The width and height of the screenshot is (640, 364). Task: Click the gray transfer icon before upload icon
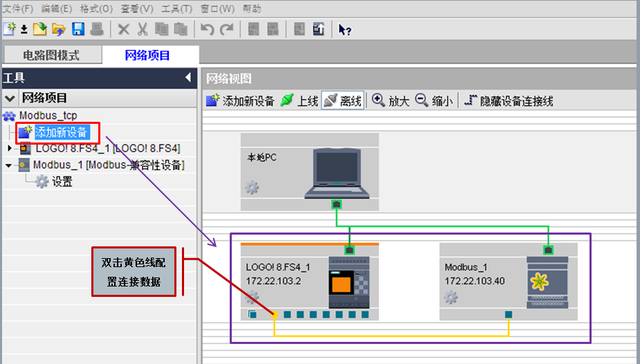300,29
